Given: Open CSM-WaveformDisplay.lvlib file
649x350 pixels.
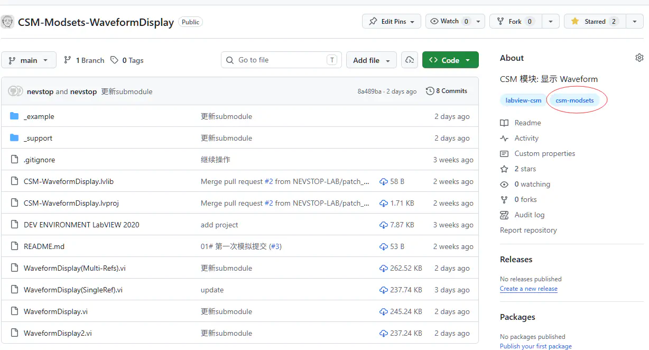Looking at the screenshot, I should click(x=69, y=181).
